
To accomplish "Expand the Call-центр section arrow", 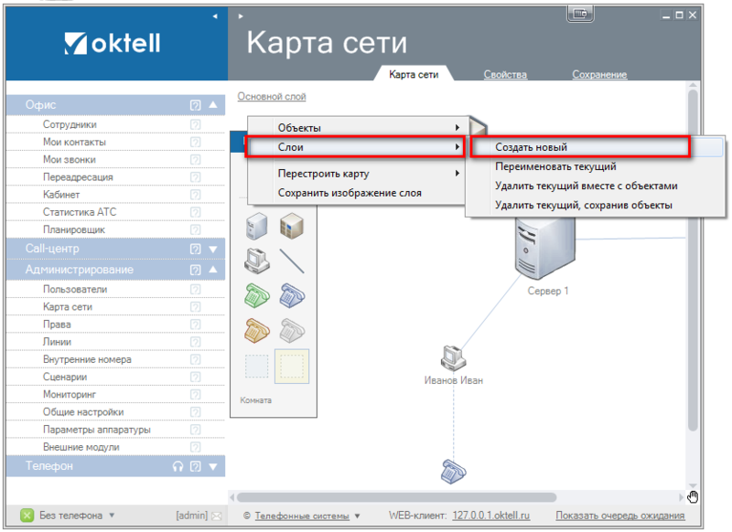I will 213,249.
